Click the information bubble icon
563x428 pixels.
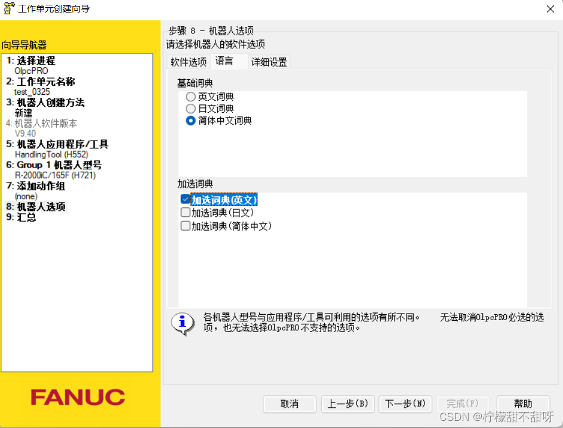pos(183,324)
